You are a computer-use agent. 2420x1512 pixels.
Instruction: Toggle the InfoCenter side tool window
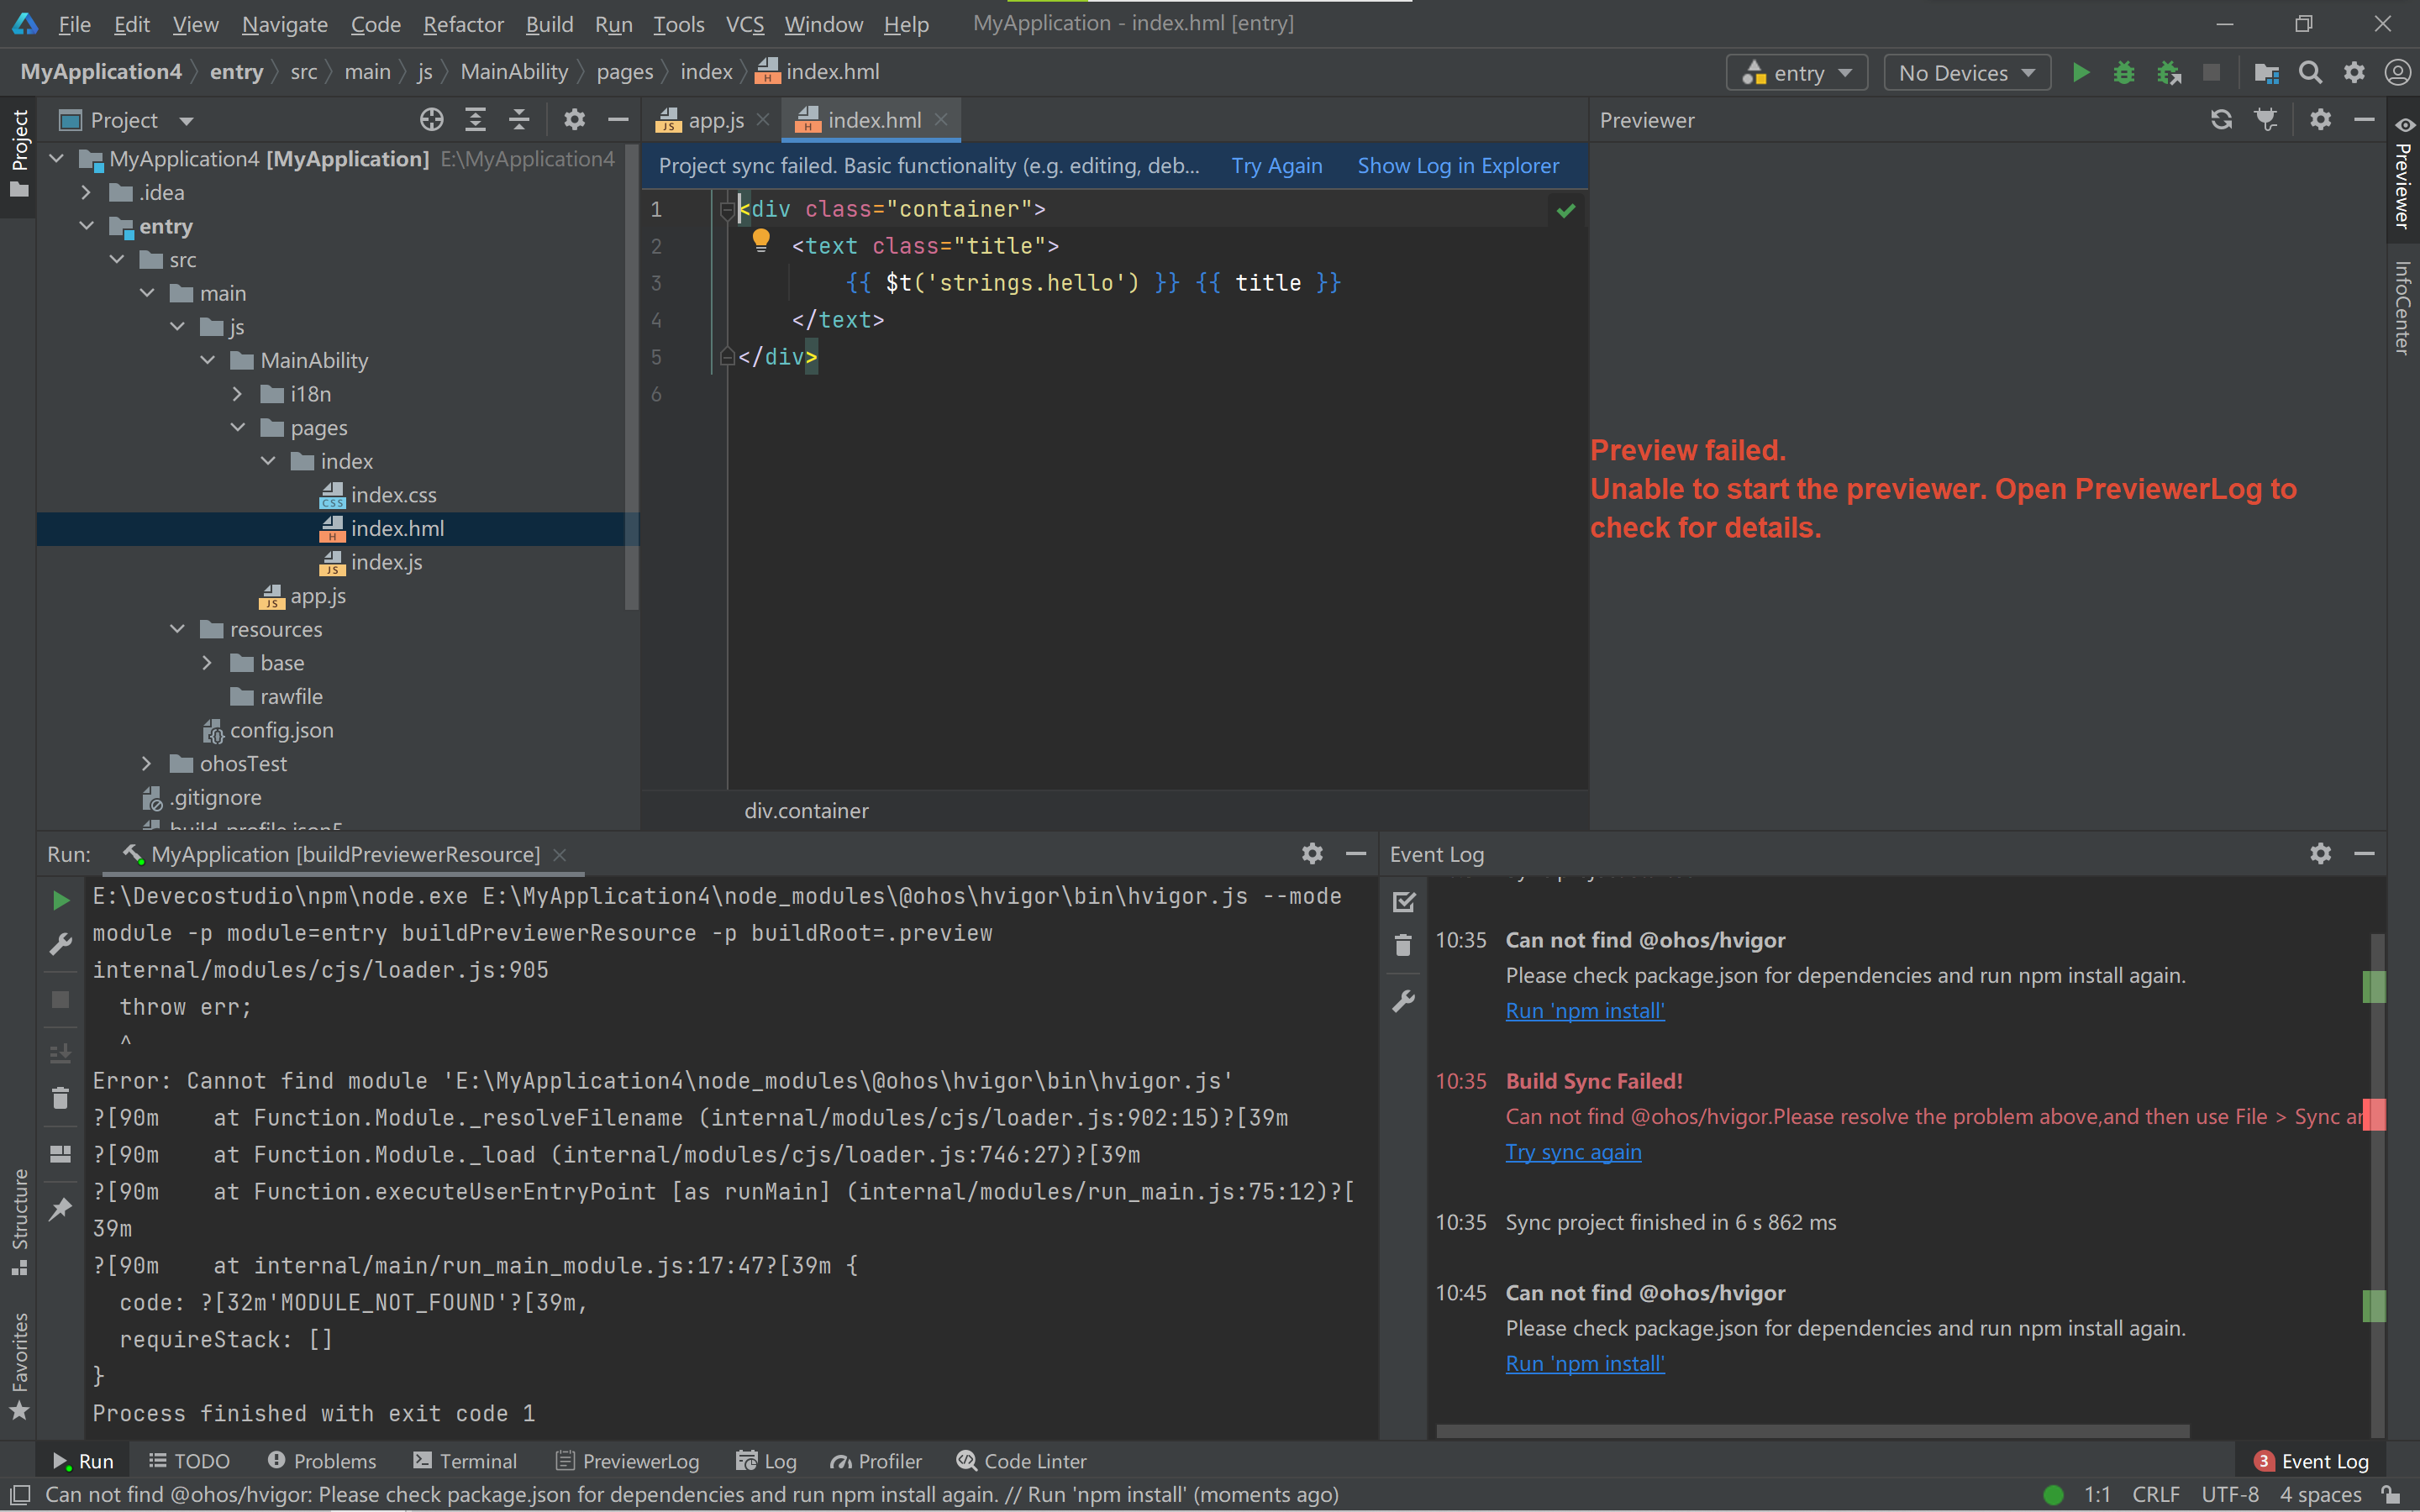[x=2402, y=307]
